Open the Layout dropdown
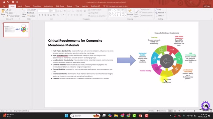This screenshot has width=213, height=119. pyautogui.click(x=32, y=10)
